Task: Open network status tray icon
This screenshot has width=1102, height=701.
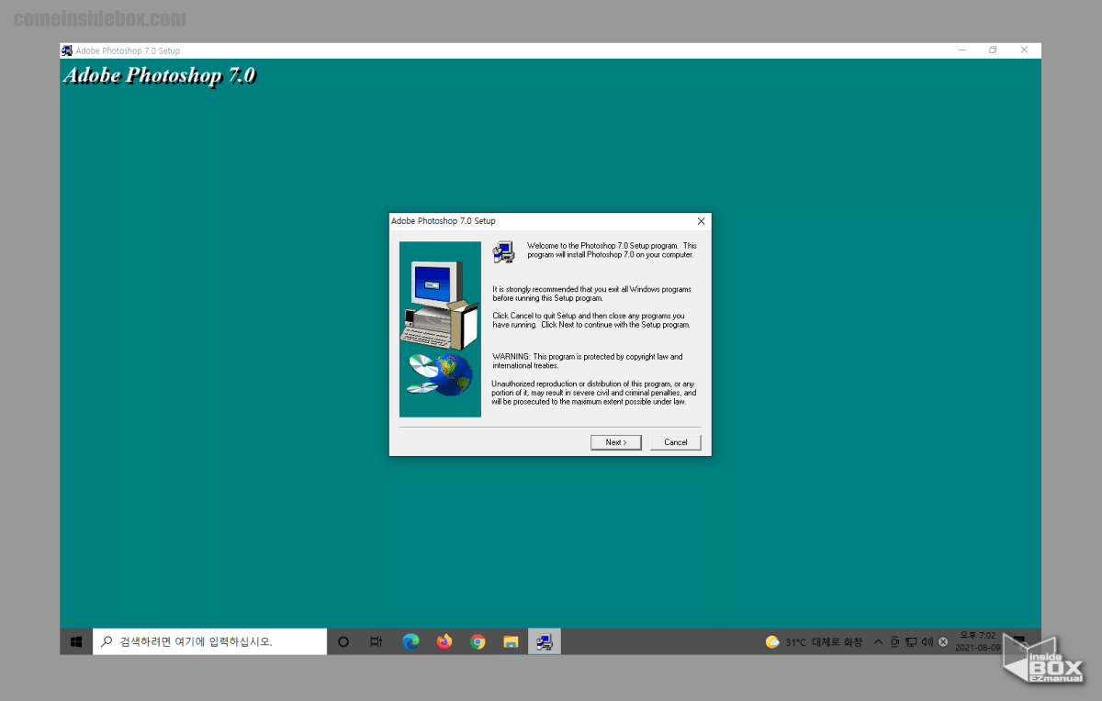Action: [x=911, y=642]
